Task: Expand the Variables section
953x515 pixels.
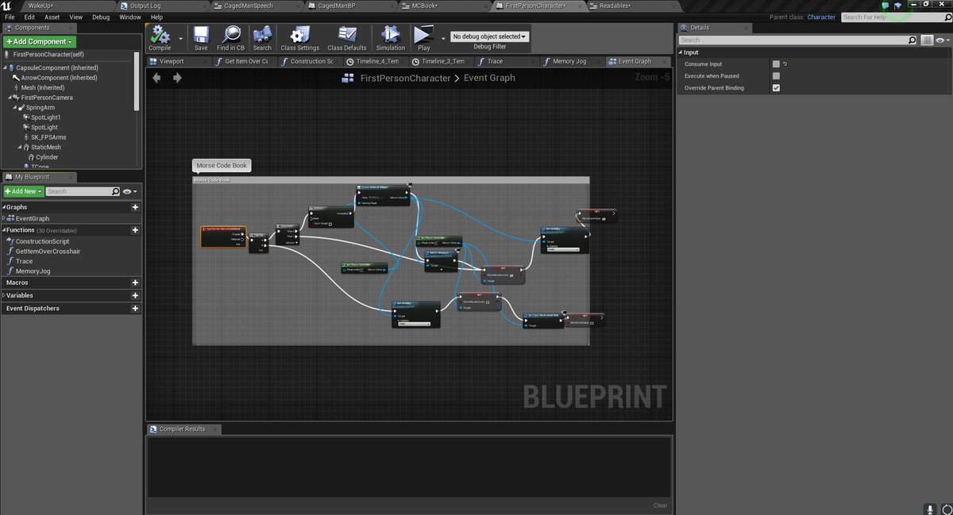Action: (4, 295)
